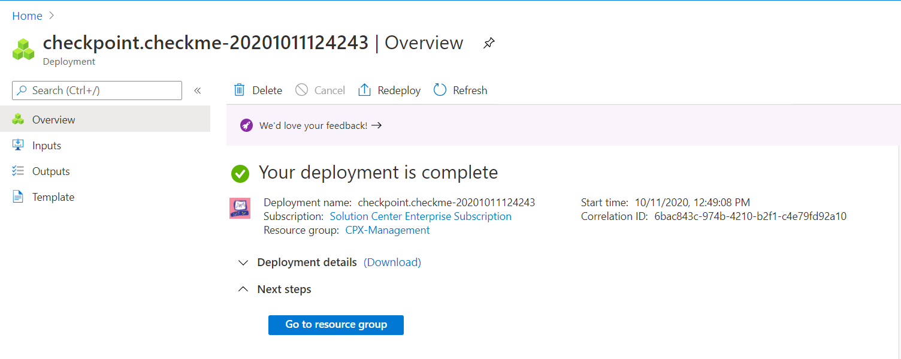This screenshot has height=359, width=901.
Task: Click the Cancel circle-slash icon
Action: [x=302, y=90]
